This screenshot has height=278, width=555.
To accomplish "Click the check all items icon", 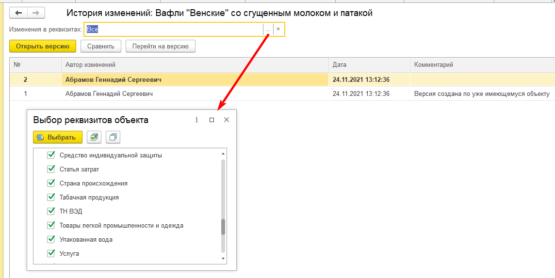I will tap(94, 137).
